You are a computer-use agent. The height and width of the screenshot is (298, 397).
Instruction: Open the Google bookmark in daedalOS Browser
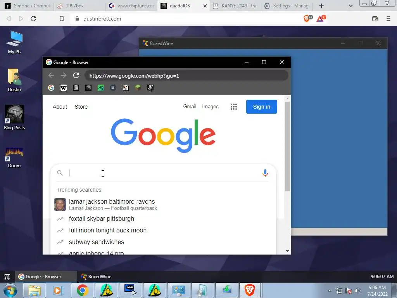pyautogui.click(x=51, y=88)
